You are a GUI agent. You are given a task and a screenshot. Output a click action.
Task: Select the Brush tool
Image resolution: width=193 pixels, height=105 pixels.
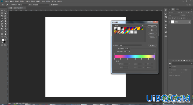click(x=2, y=21)
